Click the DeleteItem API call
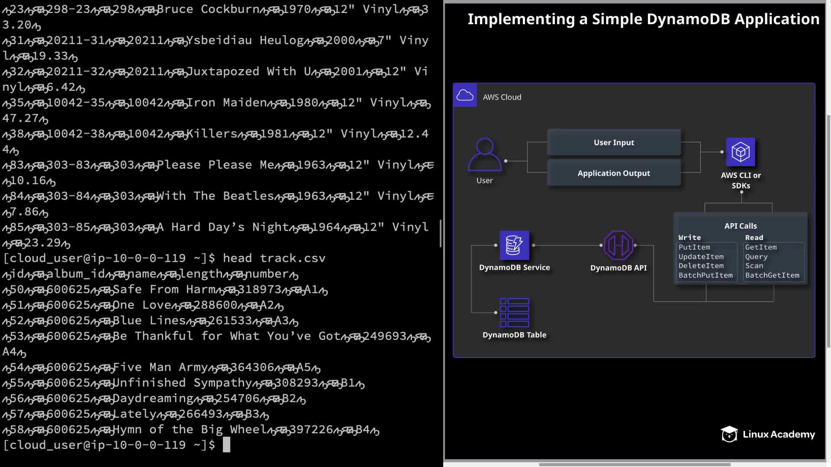Image resolution: width=831 pixels, height=467 pixels. pyautogui.click(x=701, y=266)
